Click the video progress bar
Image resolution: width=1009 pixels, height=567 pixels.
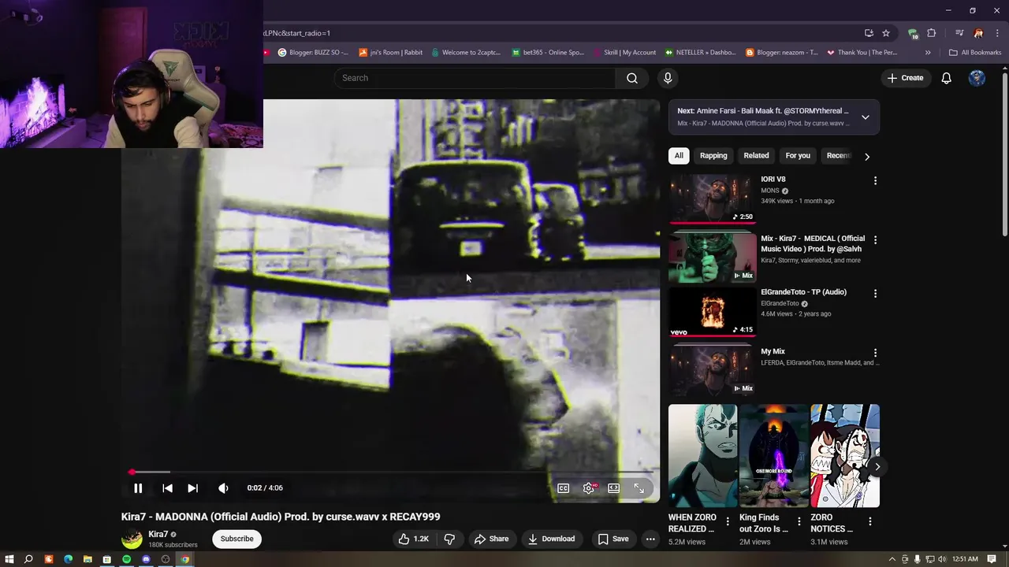(x=390, y=472)
